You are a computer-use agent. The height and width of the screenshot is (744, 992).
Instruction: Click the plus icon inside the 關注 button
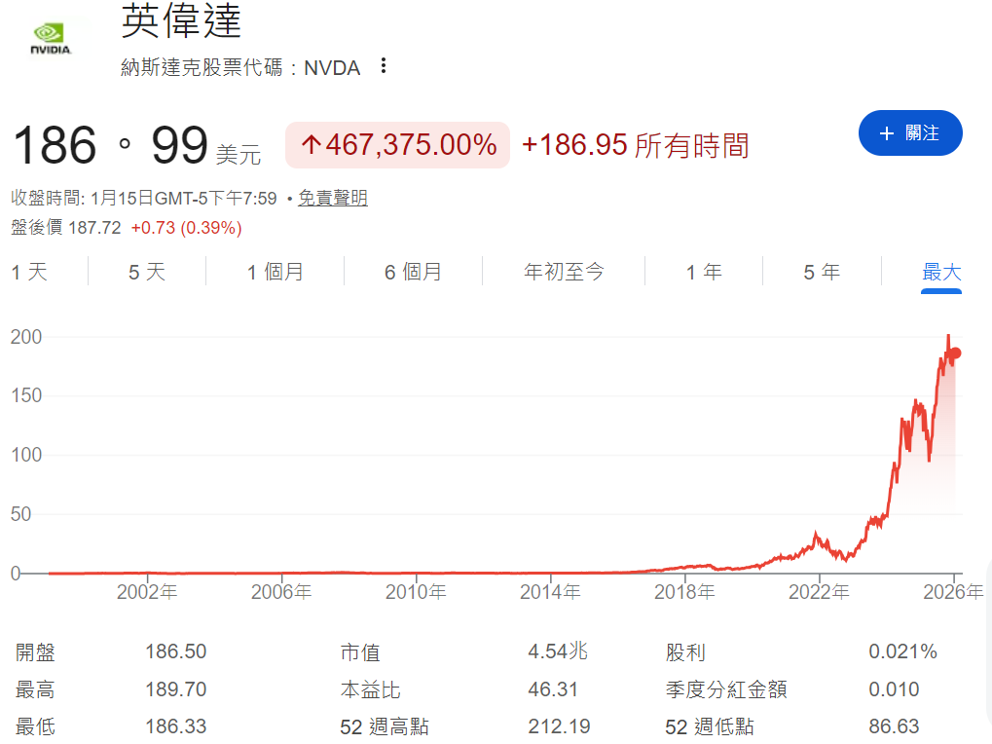point(886,133)
